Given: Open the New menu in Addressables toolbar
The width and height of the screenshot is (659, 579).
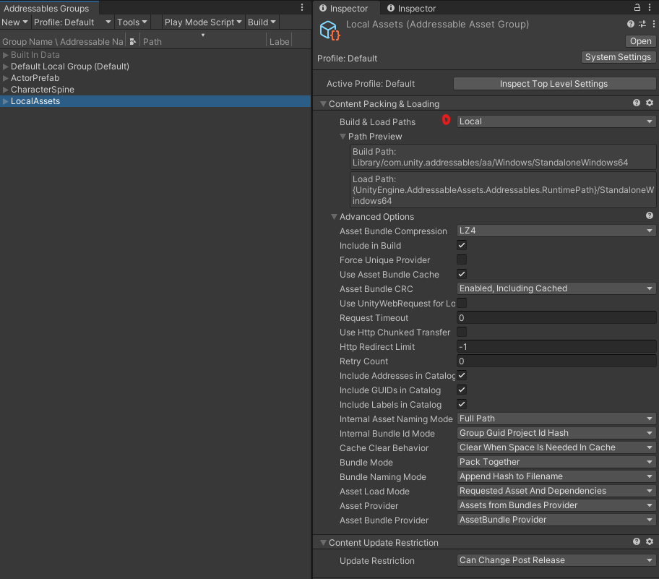Looking at the screenshot, I should click(14, 22).
